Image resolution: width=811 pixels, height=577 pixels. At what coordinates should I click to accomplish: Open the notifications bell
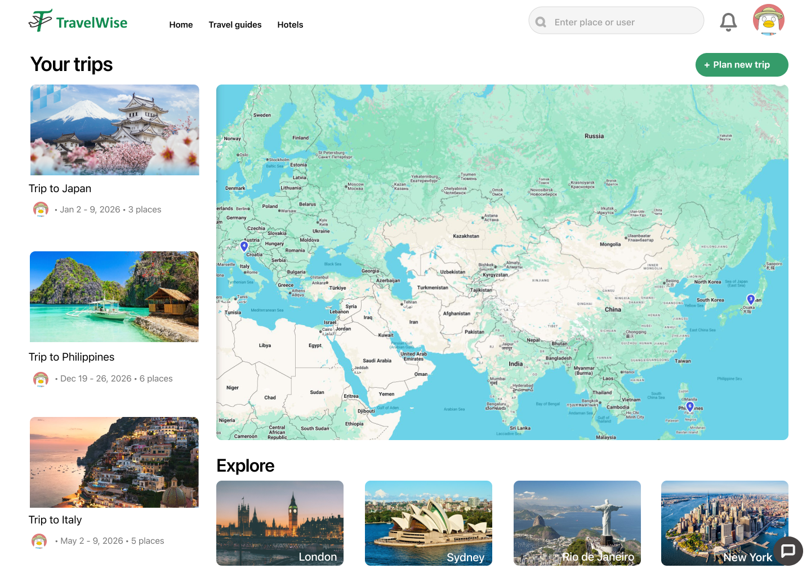pyautogui.click(x=728, y=22)
